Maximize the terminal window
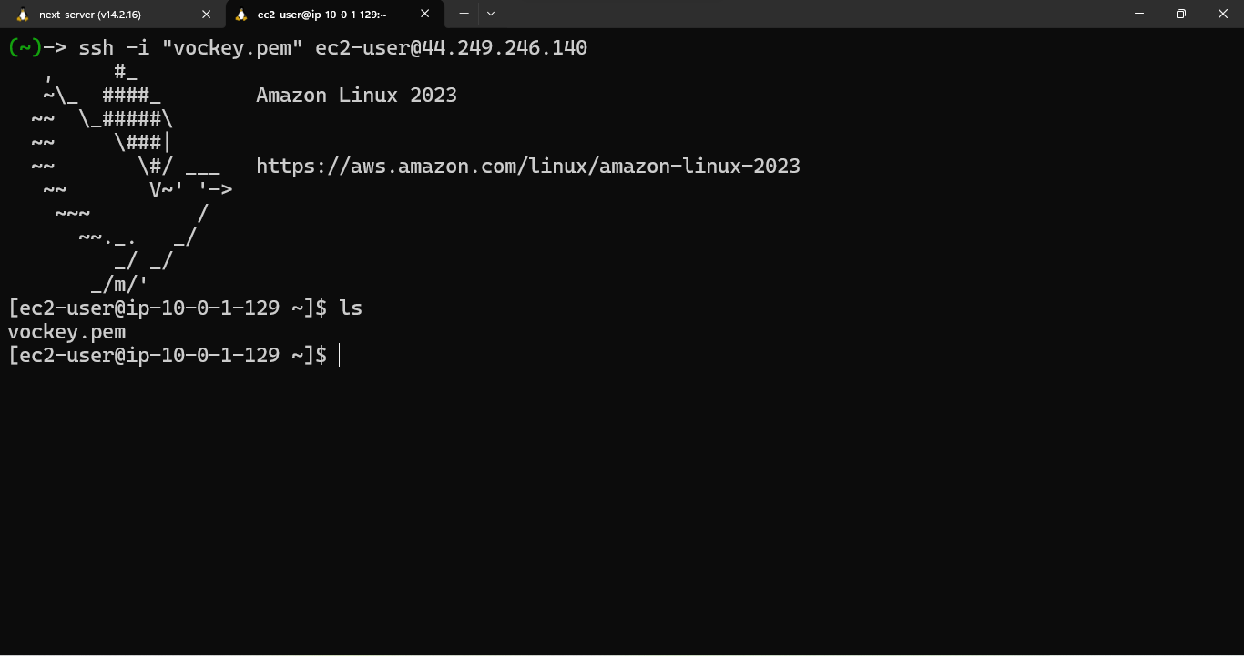Image resolution: width=1244 pixels, height=656 pixels. [1180, 14]
